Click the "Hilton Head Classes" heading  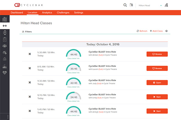36,23
